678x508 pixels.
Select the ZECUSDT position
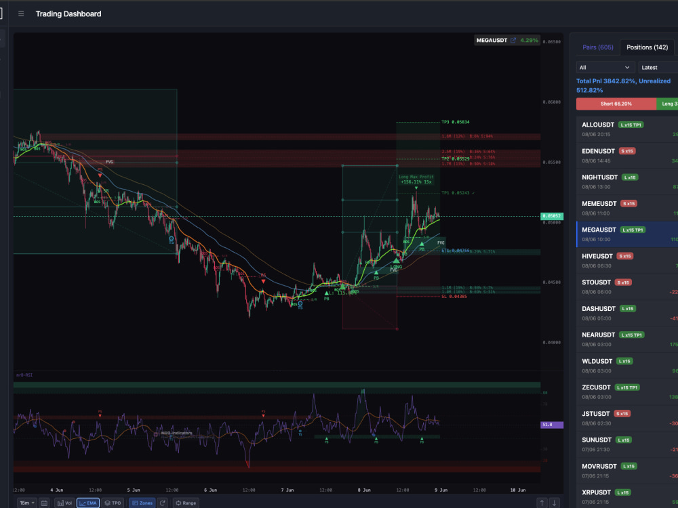point(627,391)
